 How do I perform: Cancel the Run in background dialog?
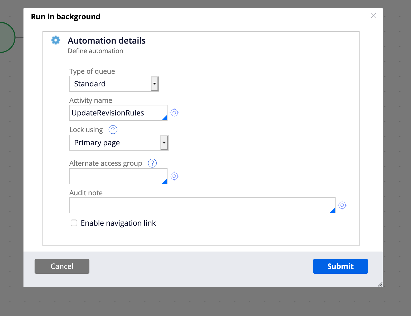tap(62, 266)
